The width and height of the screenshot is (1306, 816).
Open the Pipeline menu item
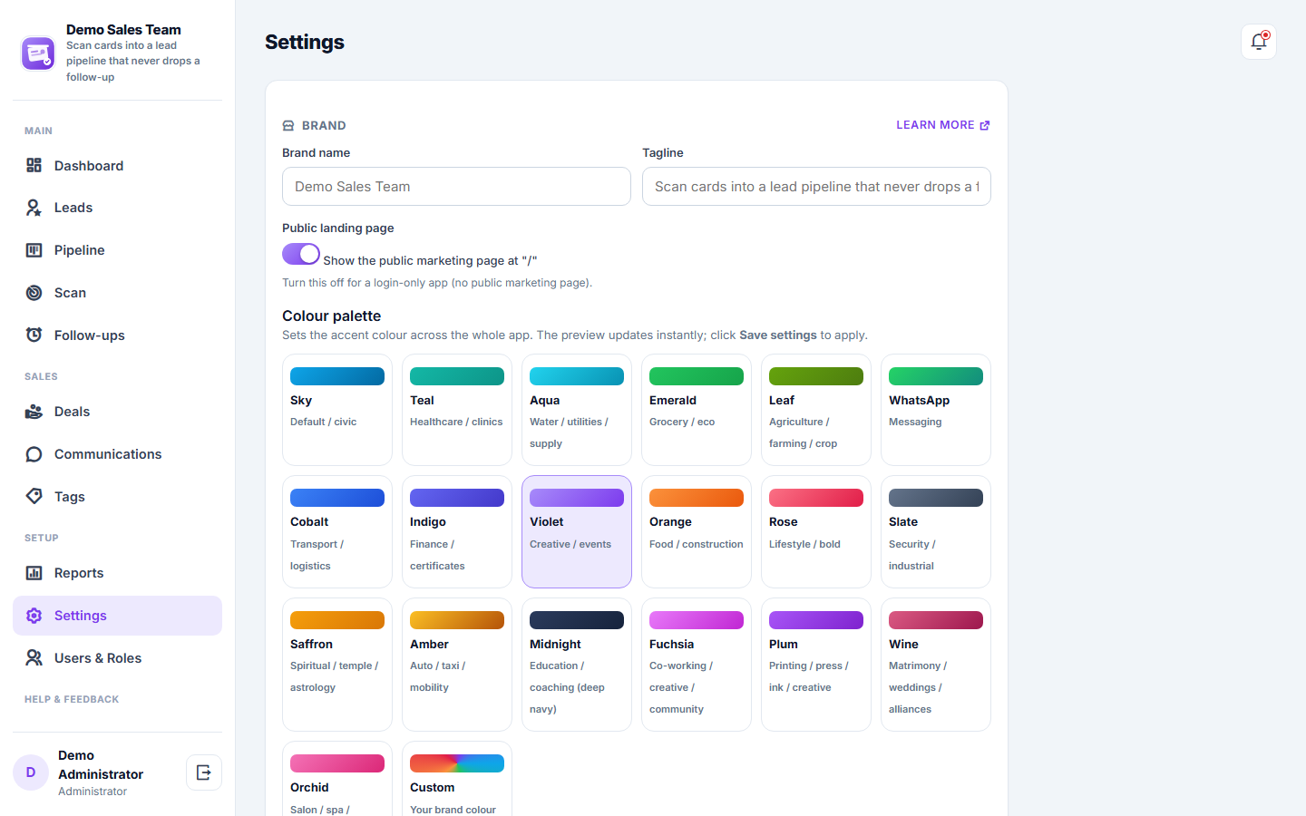point(117,250)
